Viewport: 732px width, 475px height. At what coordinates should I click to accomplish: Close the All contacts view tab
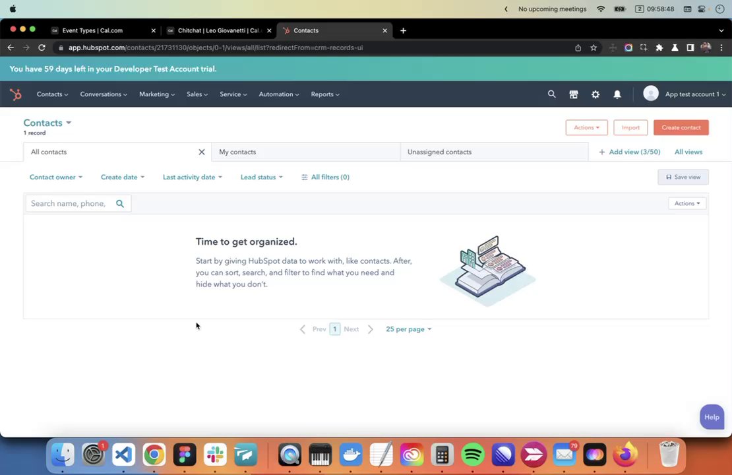202,152
